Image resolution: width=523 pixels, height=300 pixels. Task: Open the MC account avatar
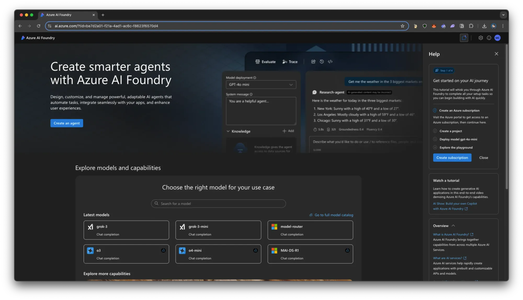coord(497,38)
